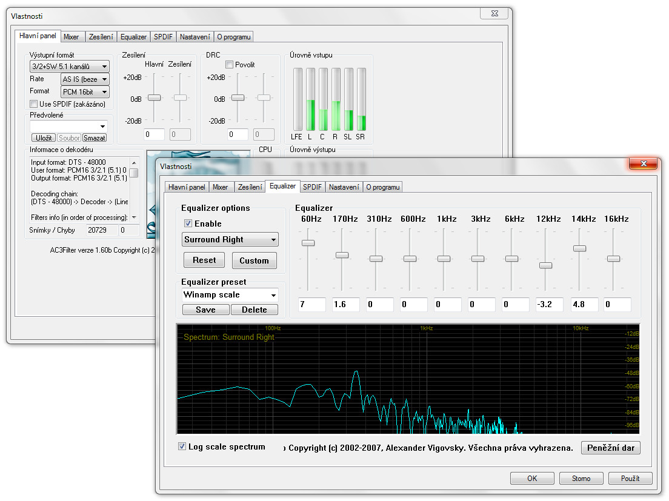Open the Surround Right channel dropdown
Viewport: 669px width, 501px height.
230,239
